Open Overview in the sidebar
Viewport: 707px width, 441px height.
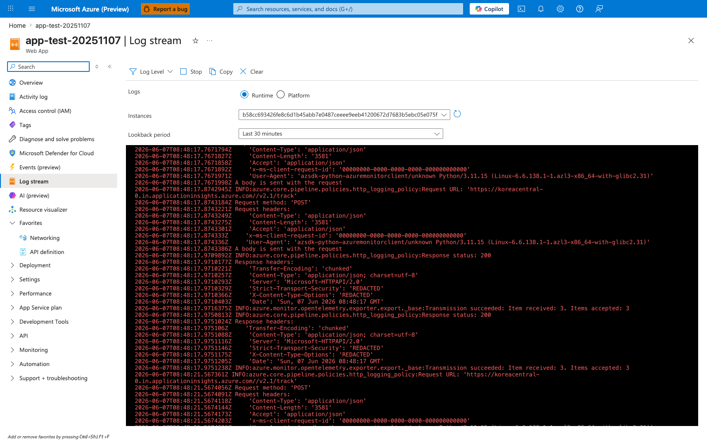point(31,82)
